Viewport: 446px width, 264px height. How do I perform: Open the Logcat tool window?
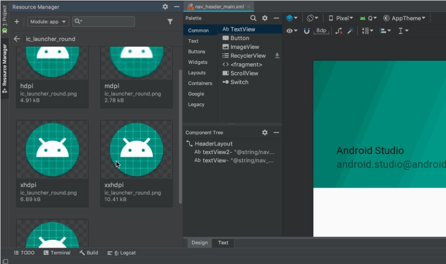coord(121,253)
